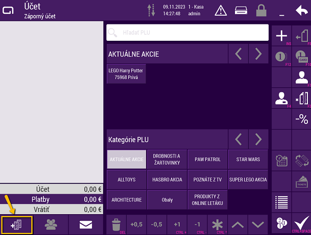Screen dimensions: 311x235
Task: Go to next AKTUÁLNE AKCIE page
Action: [258, 54]
